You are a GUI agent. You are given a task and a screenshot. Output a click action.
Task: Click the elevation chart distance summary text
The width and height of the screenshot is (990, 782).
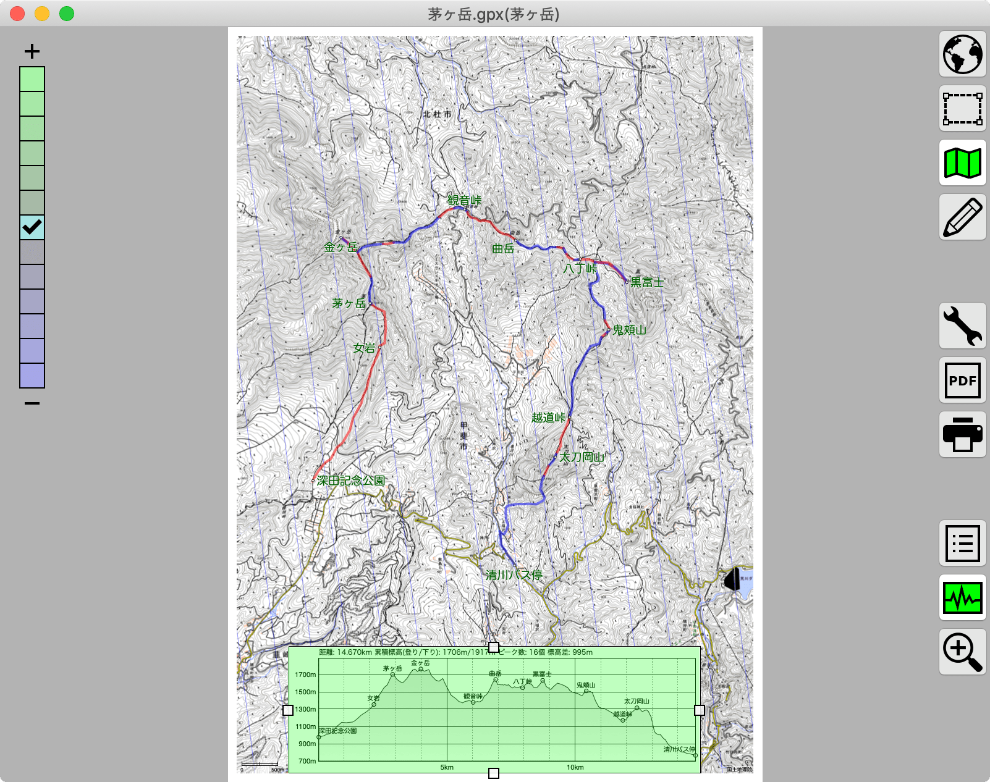(x=456, y=652)
